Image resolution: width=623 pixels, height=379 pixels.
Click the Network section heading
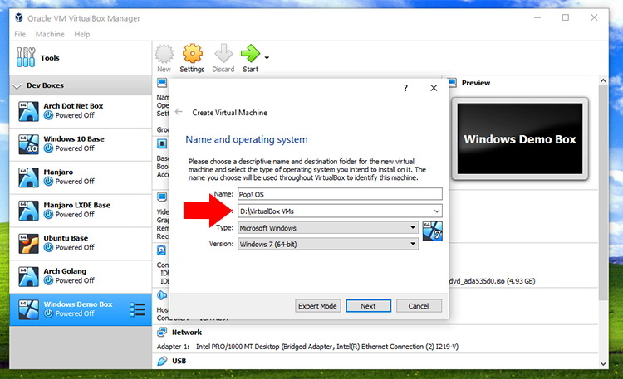point(186,333)
